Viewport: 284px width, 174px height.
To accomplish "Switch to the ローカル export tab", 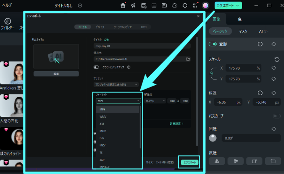I will (83, 27).
